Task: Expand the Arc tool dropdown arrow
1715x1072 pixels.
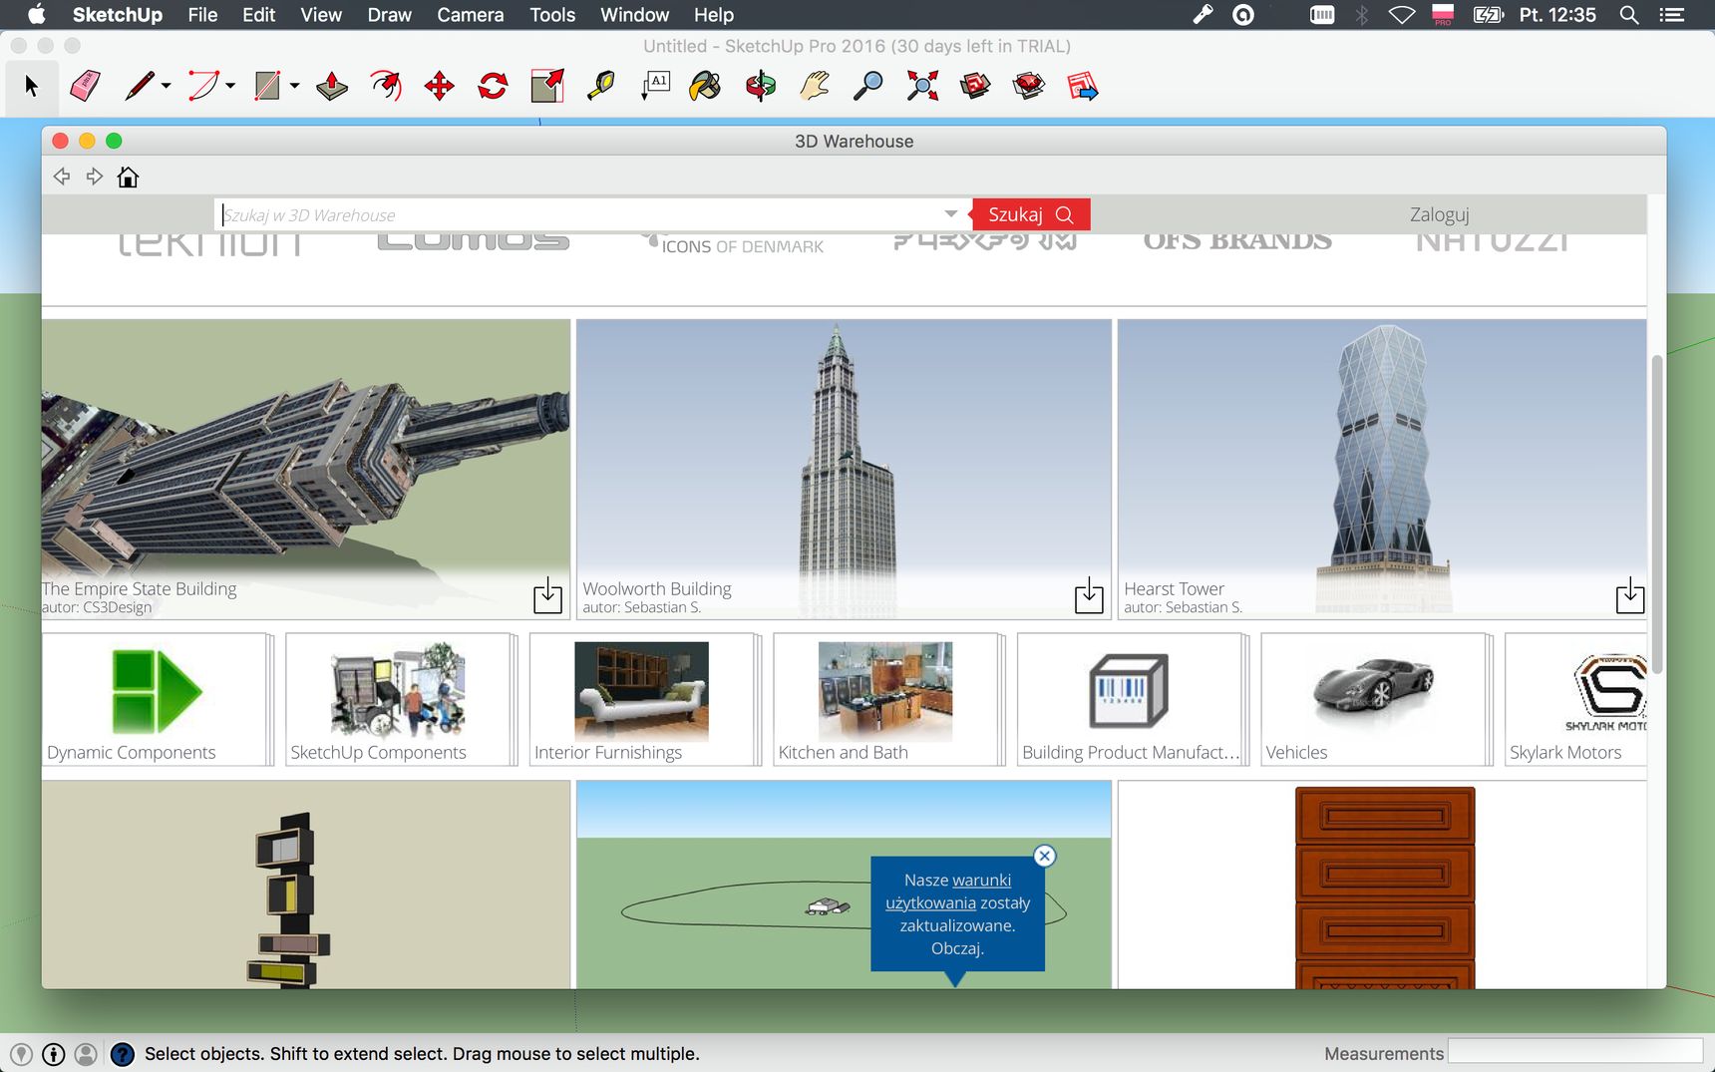Action: pos(230,86)
